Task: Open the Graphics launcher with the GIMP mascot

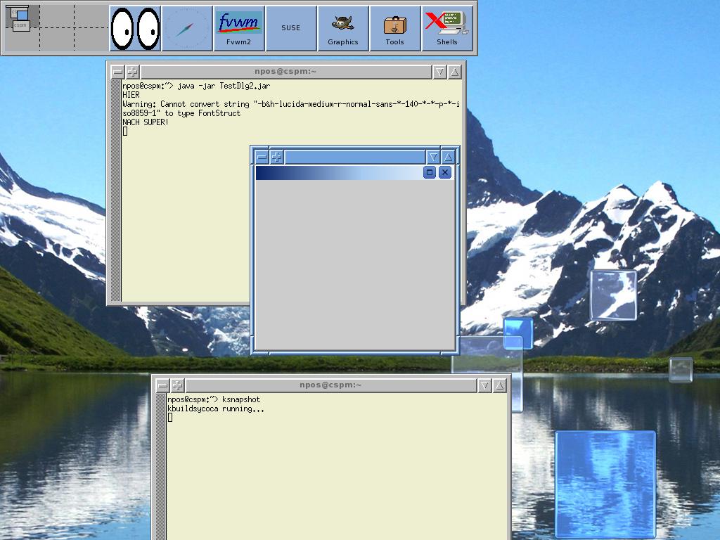Action: tap(342, 28)
